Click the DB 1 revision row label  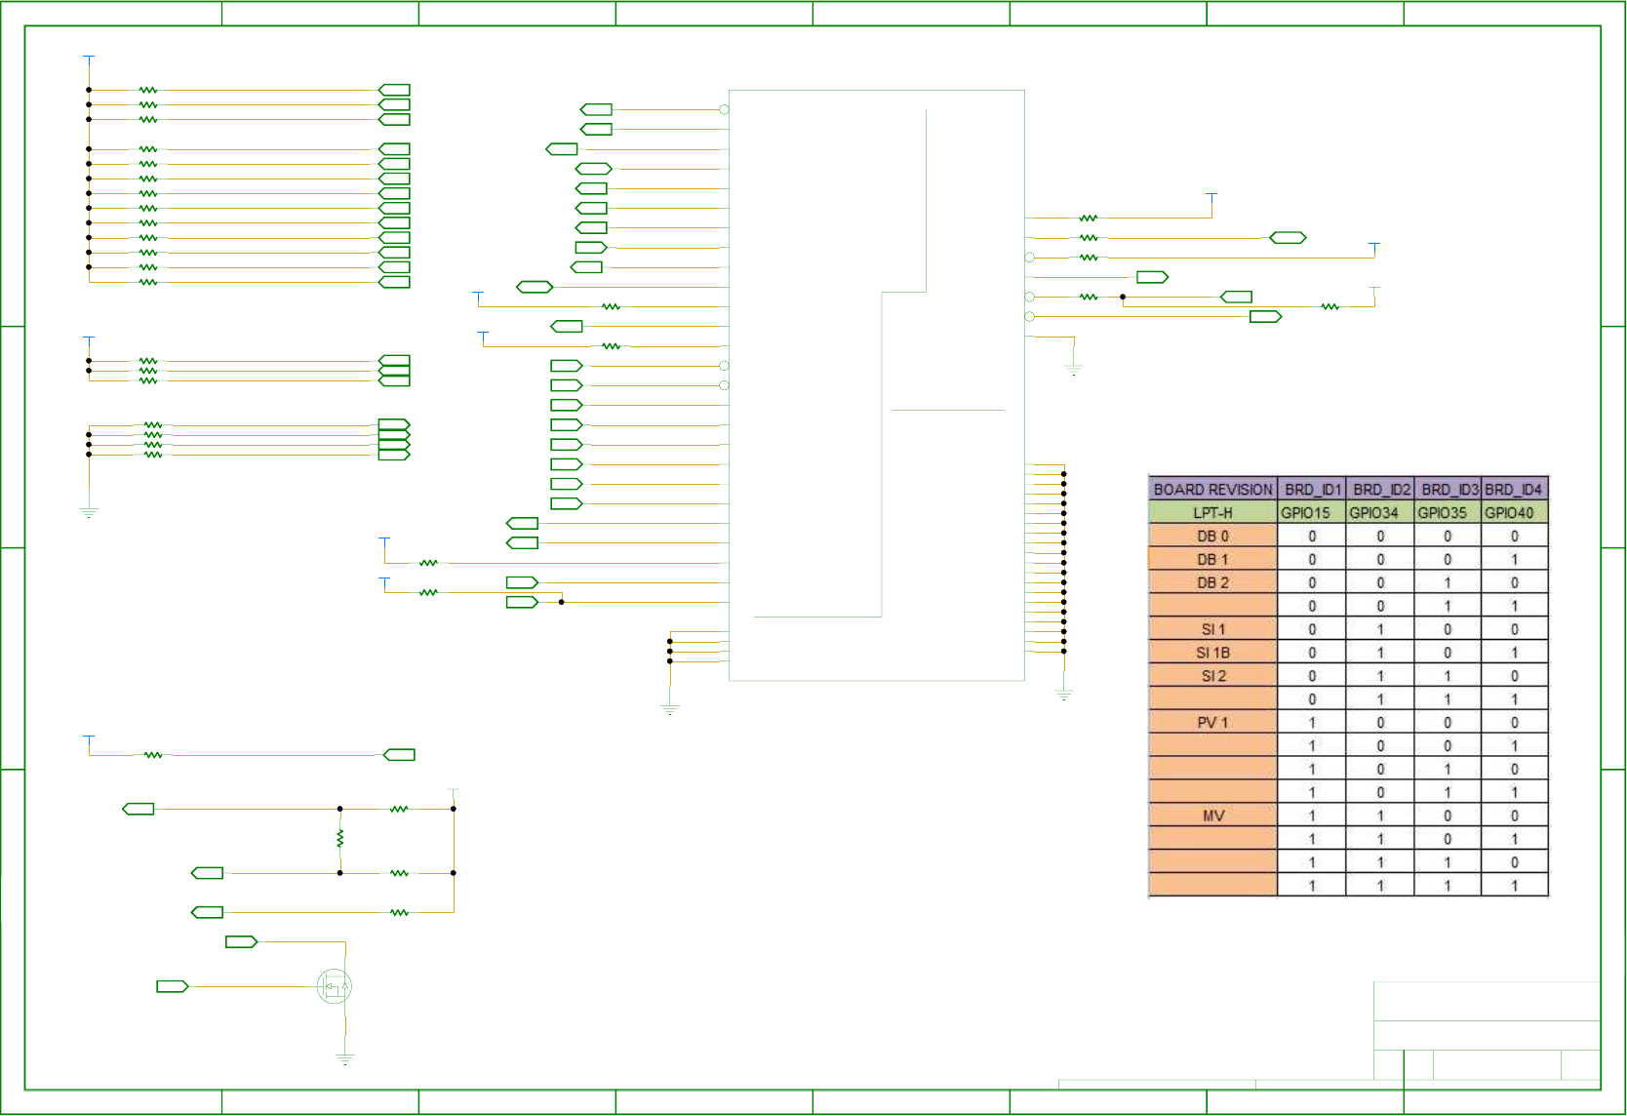1213,559
